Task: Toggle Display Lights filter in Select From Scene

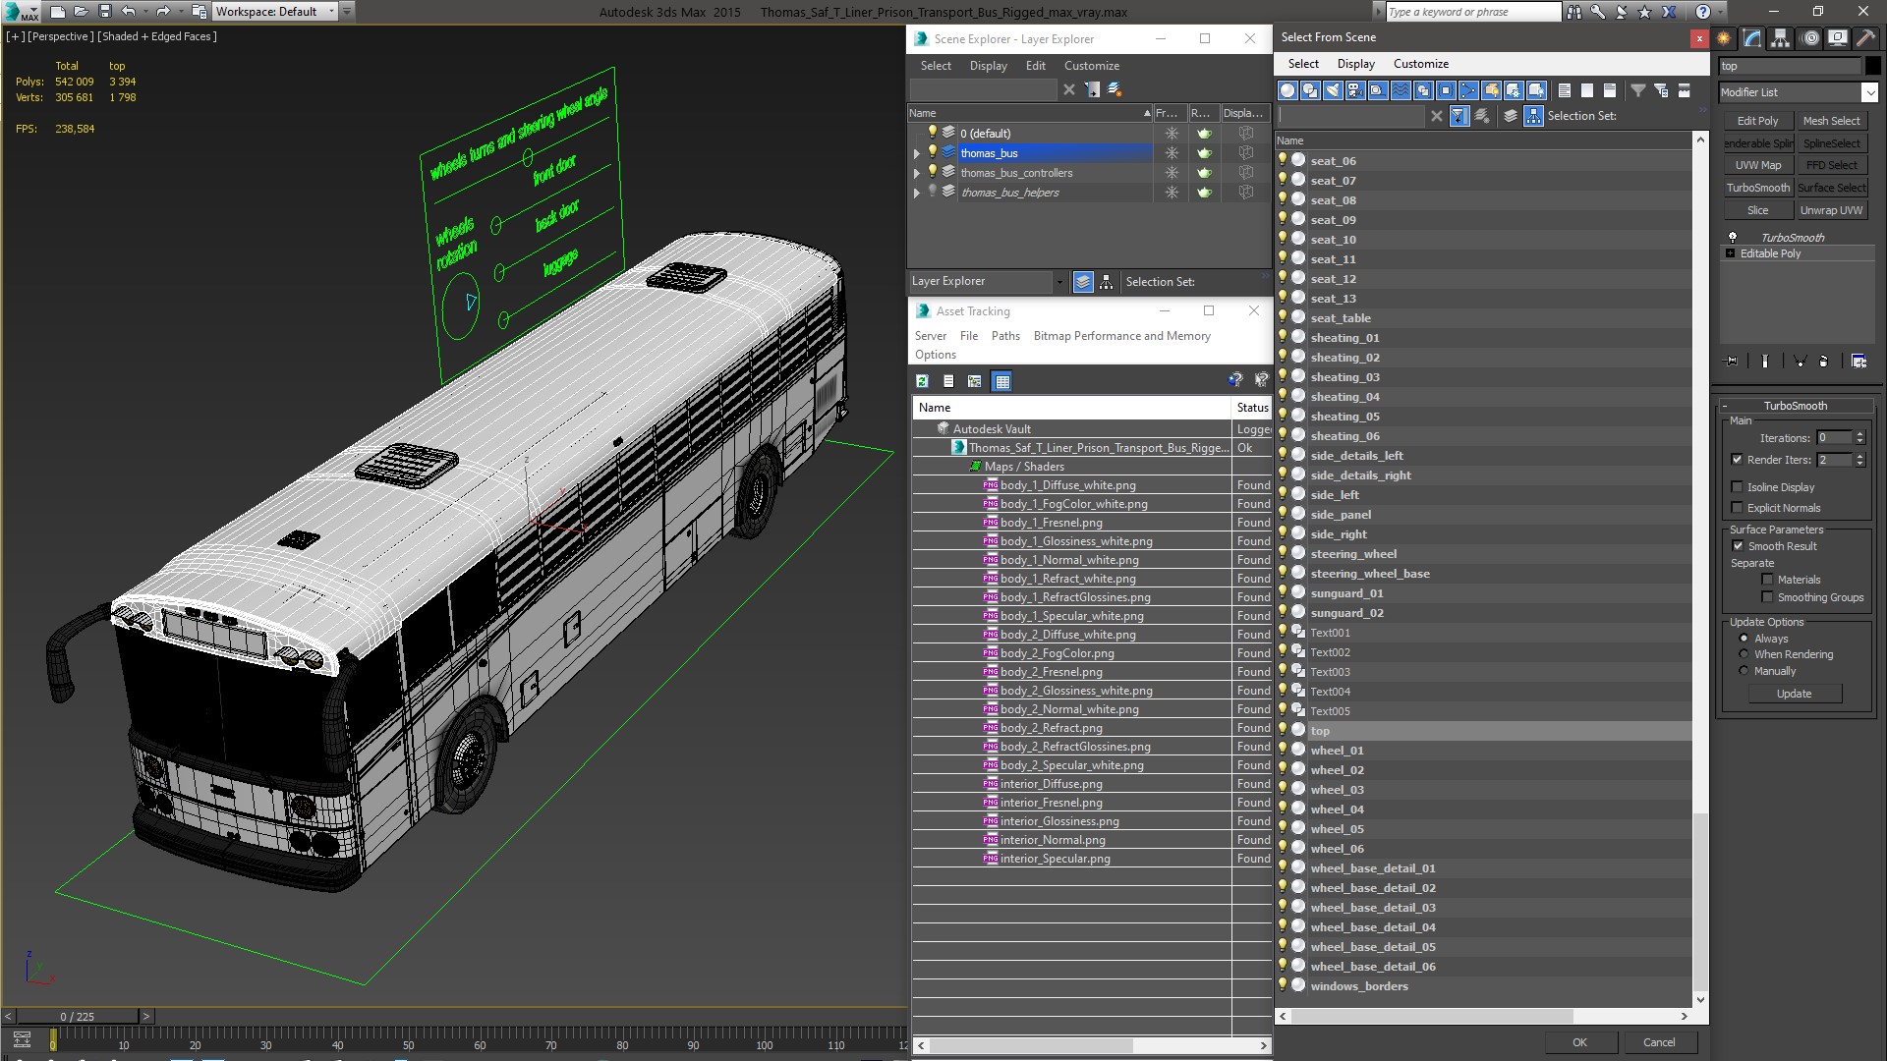Action: pyautogui.click(x=1333, y=90)
